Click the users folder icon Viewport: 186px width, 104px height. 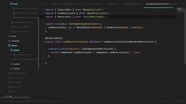(x=12, y=4)
